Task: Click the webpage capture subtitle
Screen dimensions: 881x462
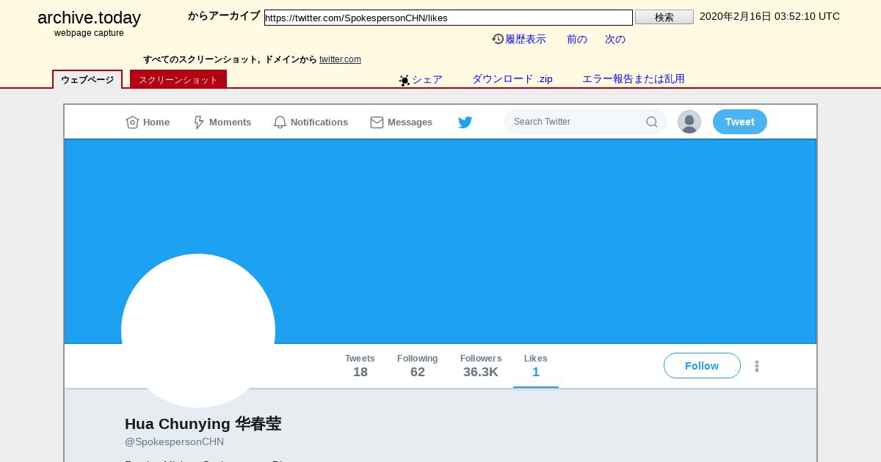Action: coord(89,33)
